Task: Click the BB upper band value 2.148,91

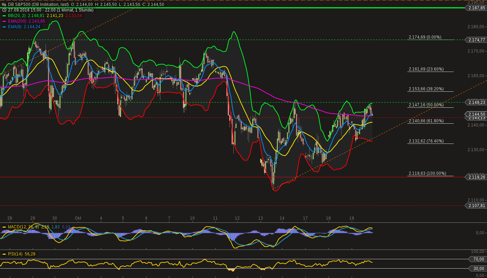Action: point(36,16)
